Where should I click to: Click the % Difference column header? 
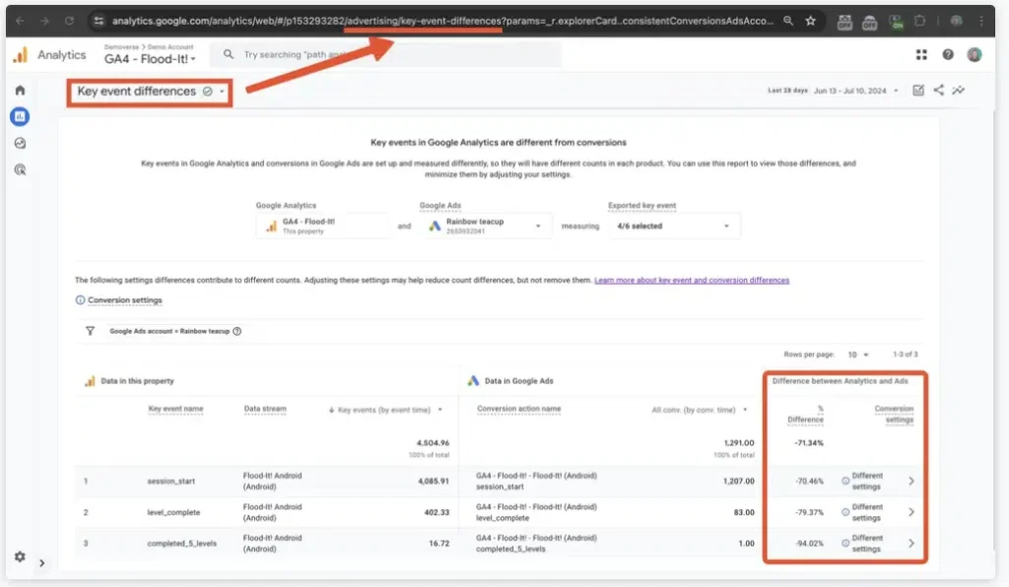pyautogui.click(x=806, y=414)
